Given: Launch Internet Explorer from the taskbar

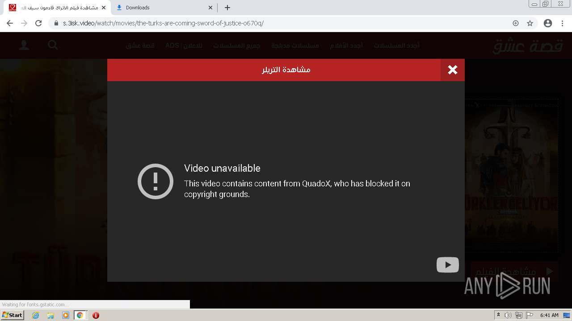Looking at the screenshot, I should [x=35, y=315].
